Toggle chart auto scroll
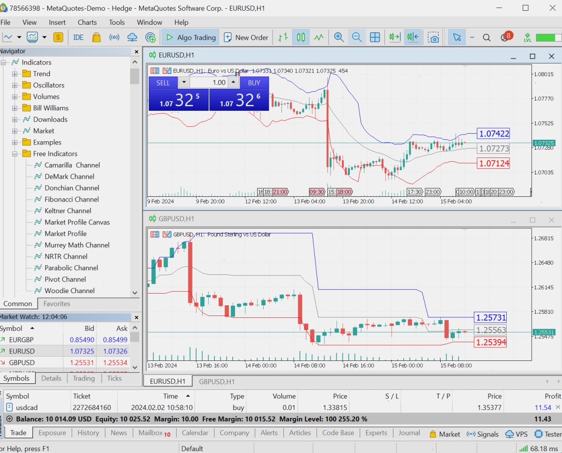562x453 pixels. 395,37
